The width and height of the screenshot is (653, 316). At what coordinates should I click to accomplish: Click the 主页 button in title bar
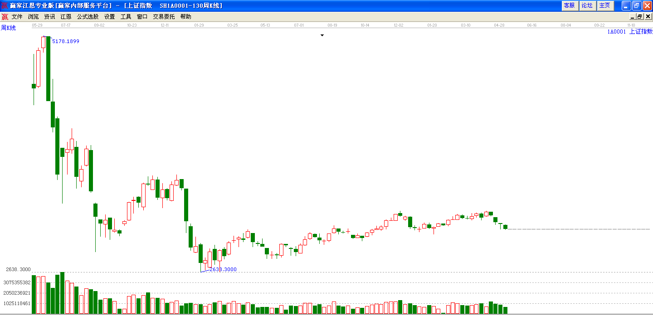coord(604,5)
